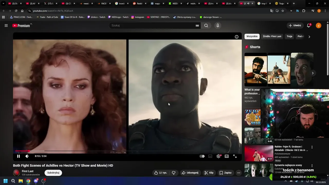Screen dimensions: 329x185
Task: Create a clip with Klip button
Action: [209, 173]
